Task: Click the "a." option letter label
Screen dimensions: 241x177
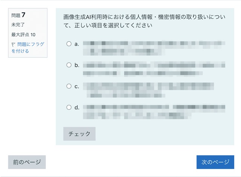Action: (77, 44)
